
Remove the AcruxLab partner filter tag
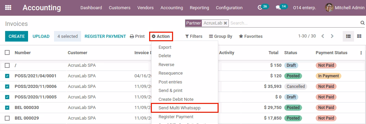coord(225,23)
